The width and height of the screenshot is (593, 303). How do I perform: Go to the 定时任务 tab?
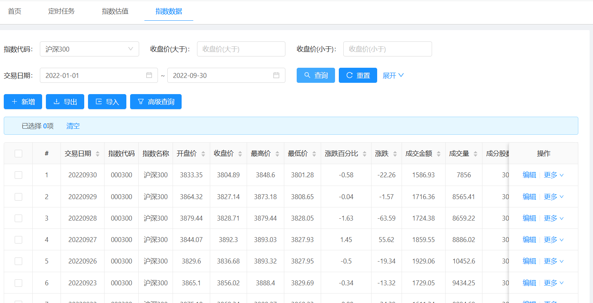coord(61,11)
